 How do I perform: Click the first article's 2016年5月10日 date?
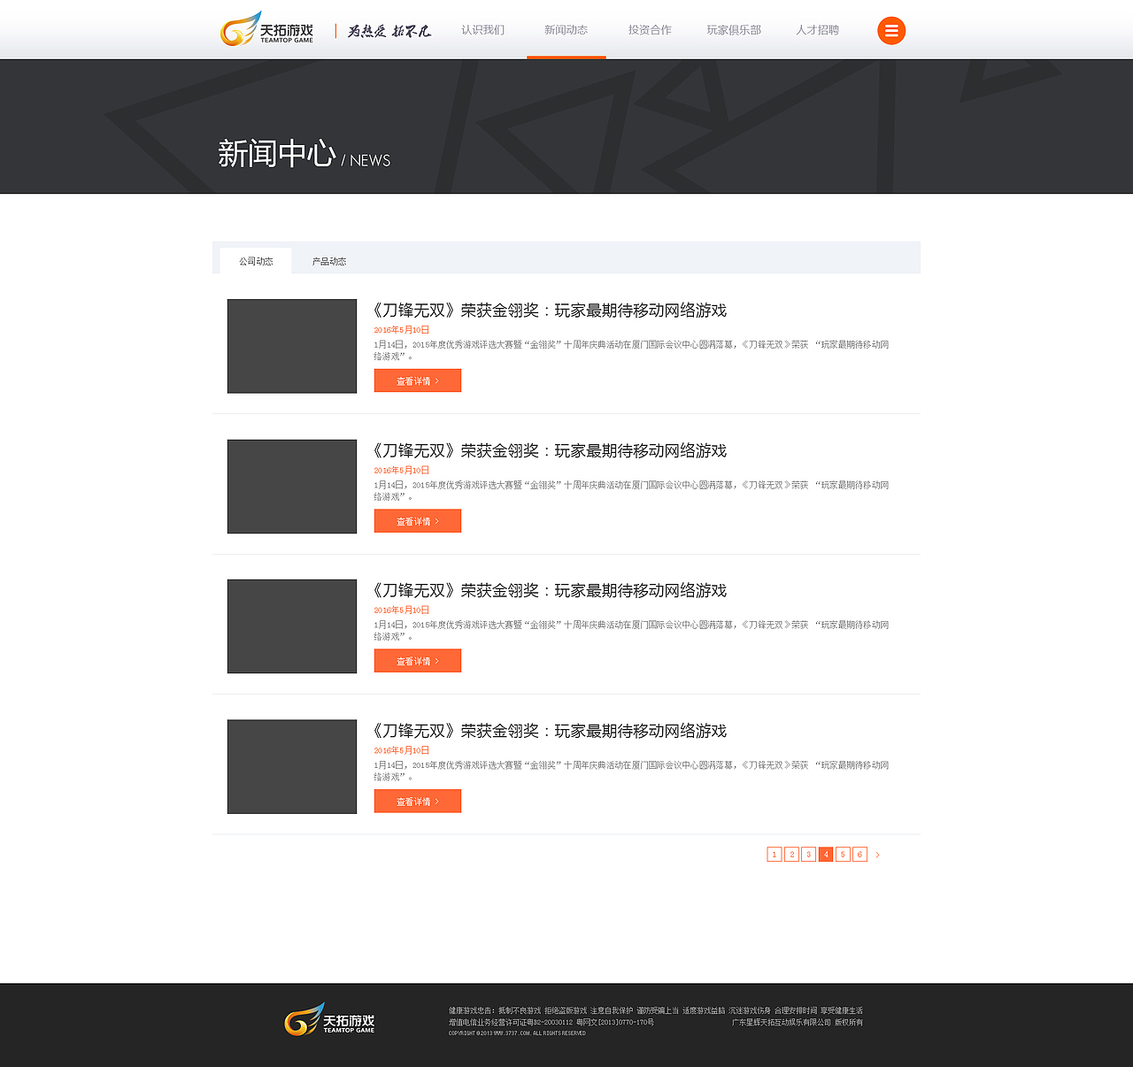click(x=401, y=330)
